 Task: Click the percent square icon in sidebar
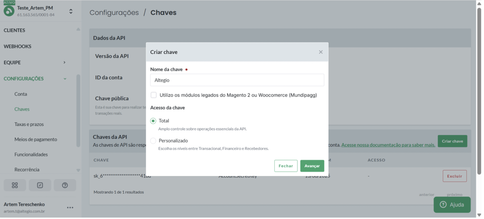pos(40,185)
